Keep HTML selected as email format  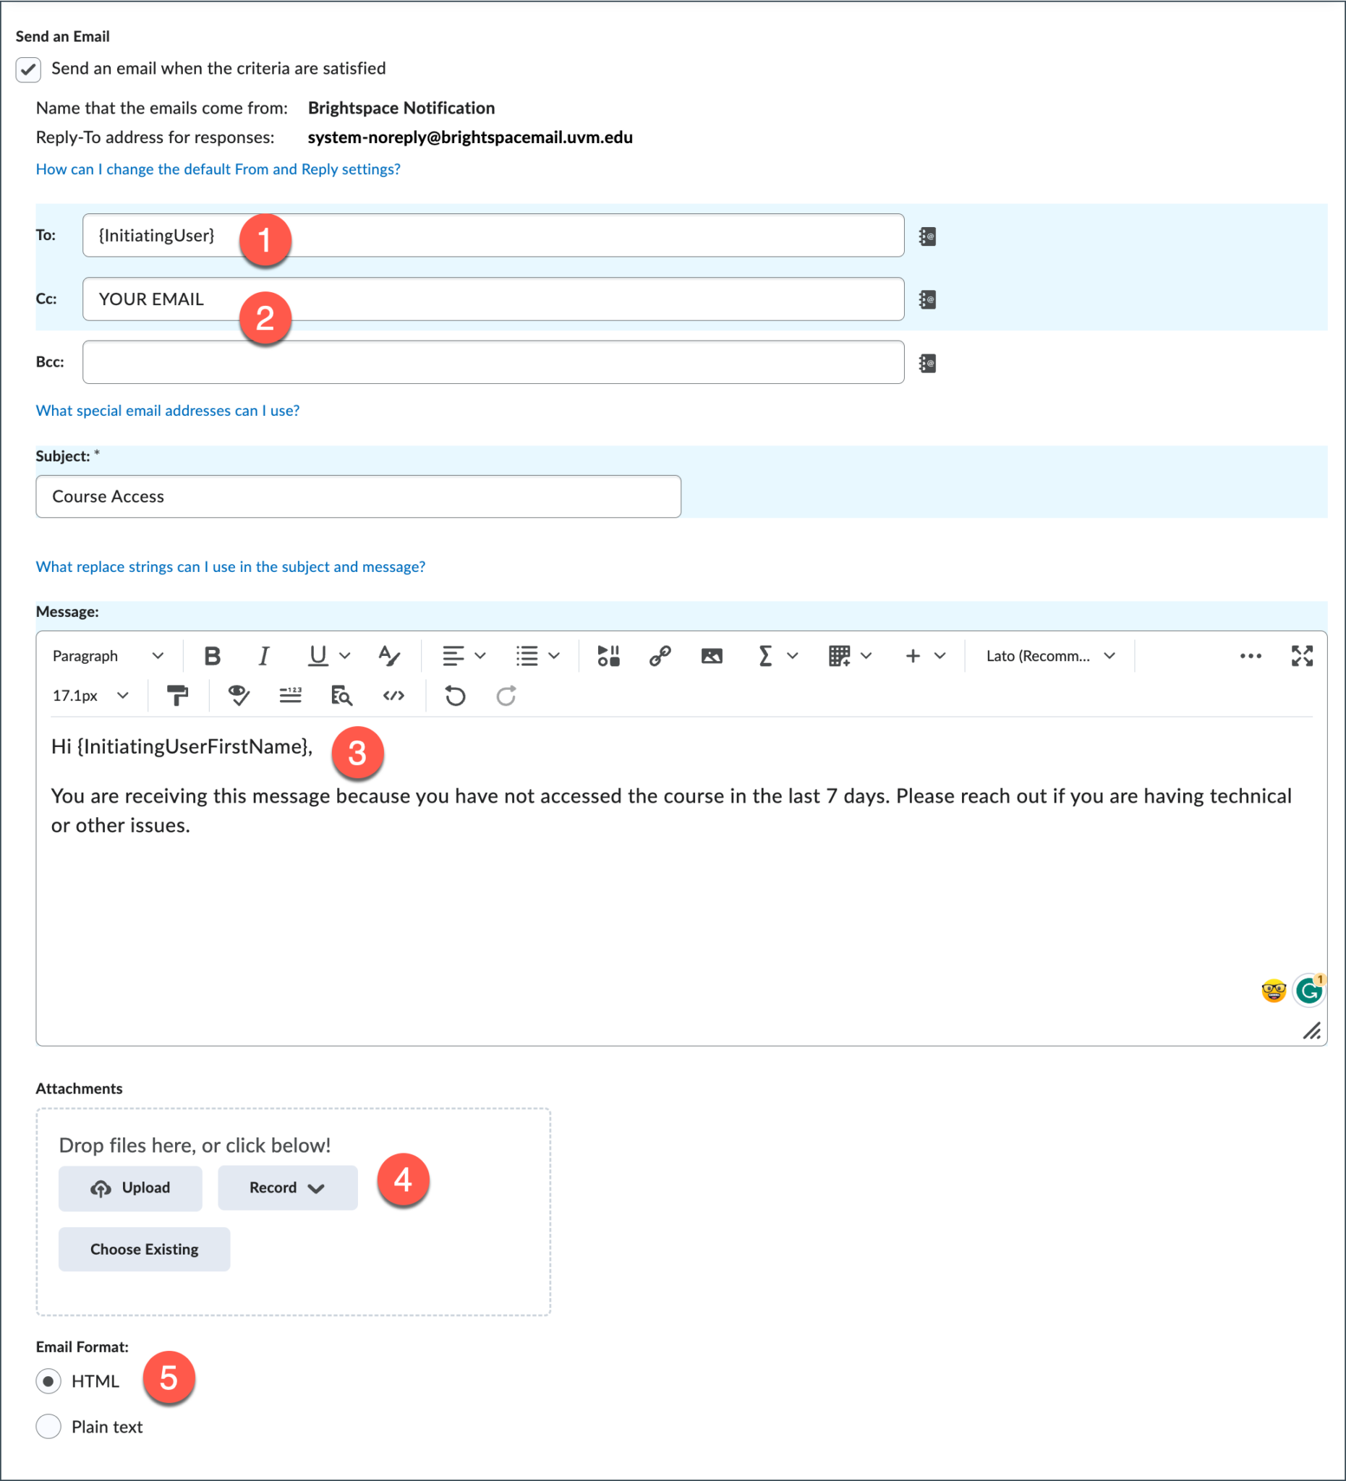pos(48,1381)
